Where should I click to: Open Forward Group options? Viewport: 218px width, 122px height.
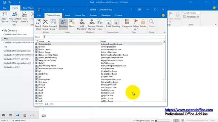(x=53, y=25)
